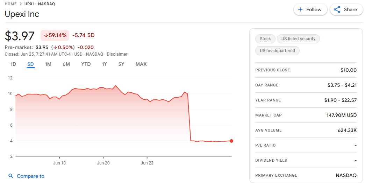Click the breadcrumb chevron after HOME
Viewport: 365px width, 183px height.
[x=21, y=4]
